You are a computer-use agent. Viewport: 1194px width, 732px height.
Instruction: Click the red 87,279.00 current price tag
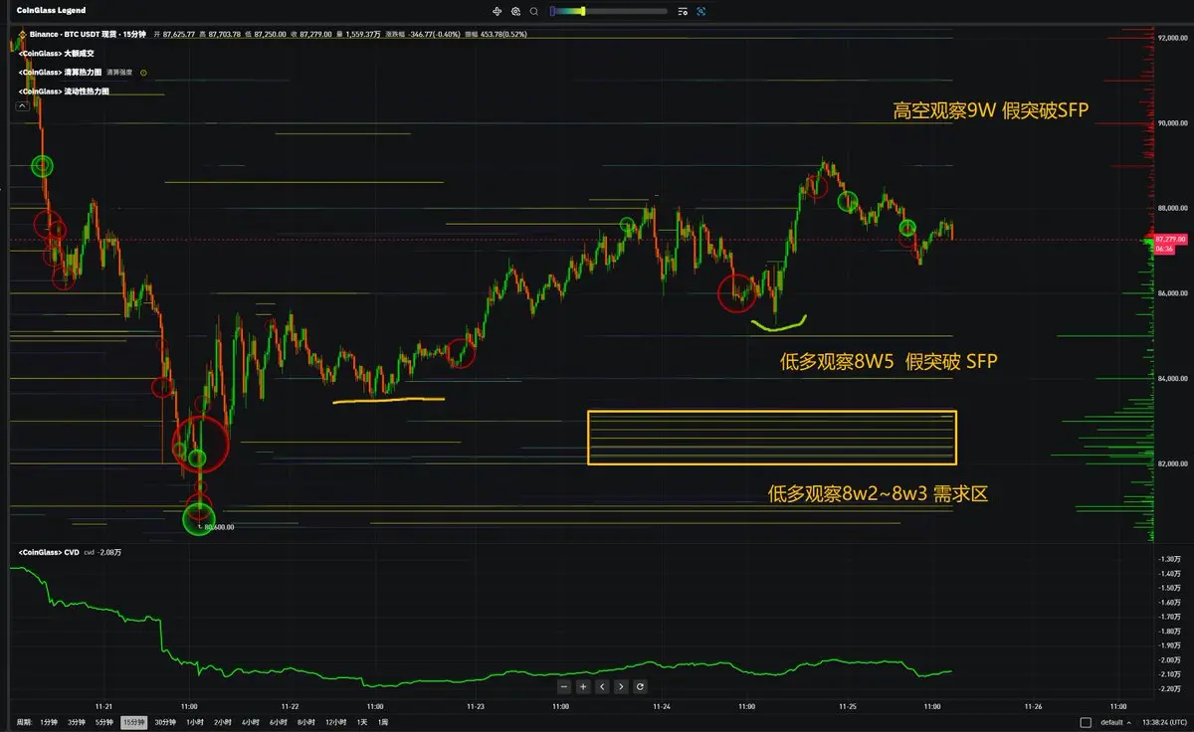point(1172,242)
